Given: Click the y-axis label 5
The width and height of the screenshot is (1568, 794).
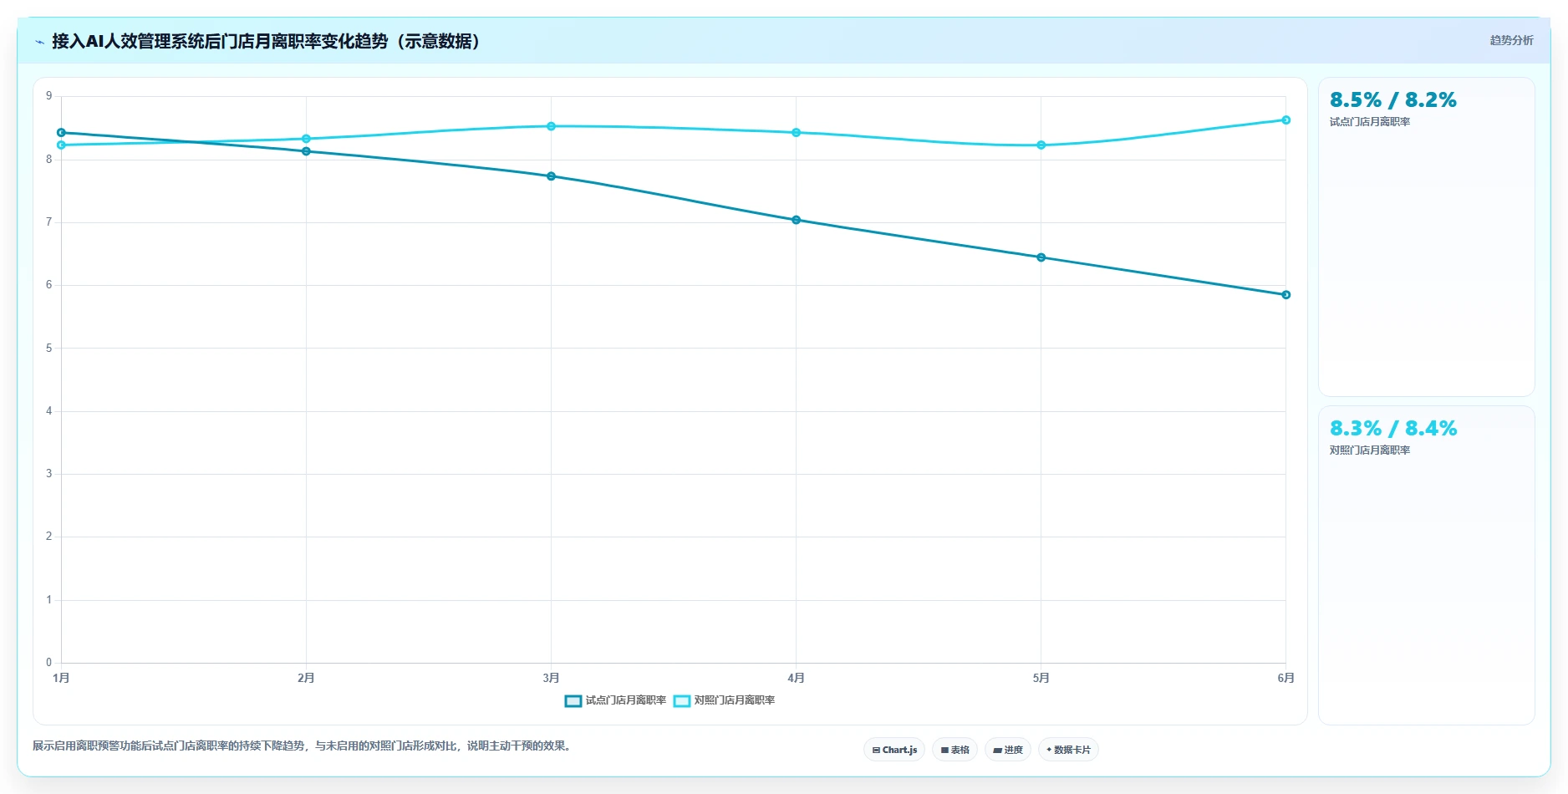Looking at the screenshot, I should click(48, 348).
